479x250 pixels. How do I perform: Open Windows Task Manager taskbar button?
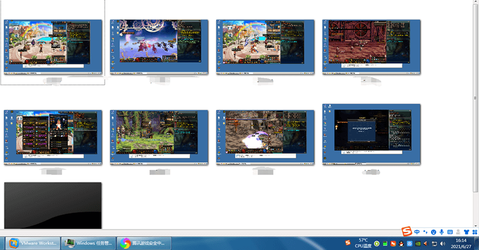tap(89, 243)
